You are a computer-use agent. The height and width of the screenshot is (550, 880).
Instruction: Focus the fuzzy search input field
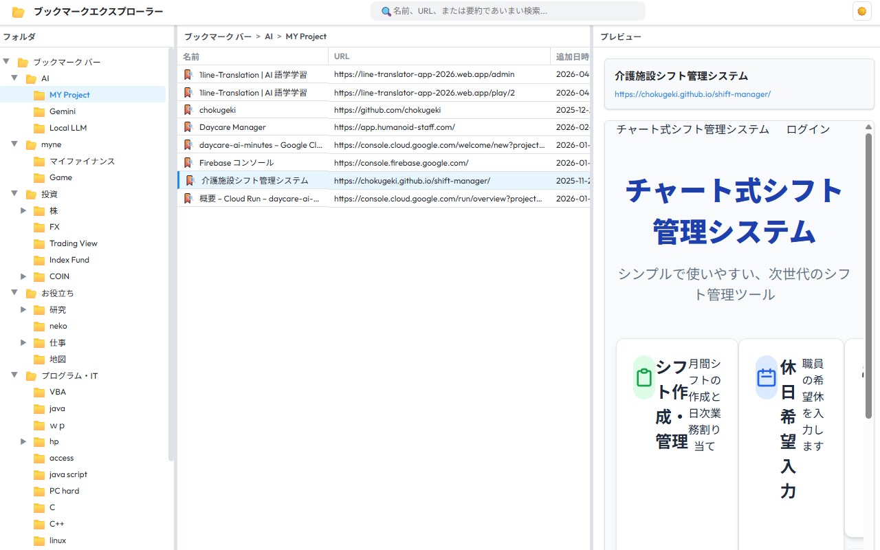coord(508,11)
